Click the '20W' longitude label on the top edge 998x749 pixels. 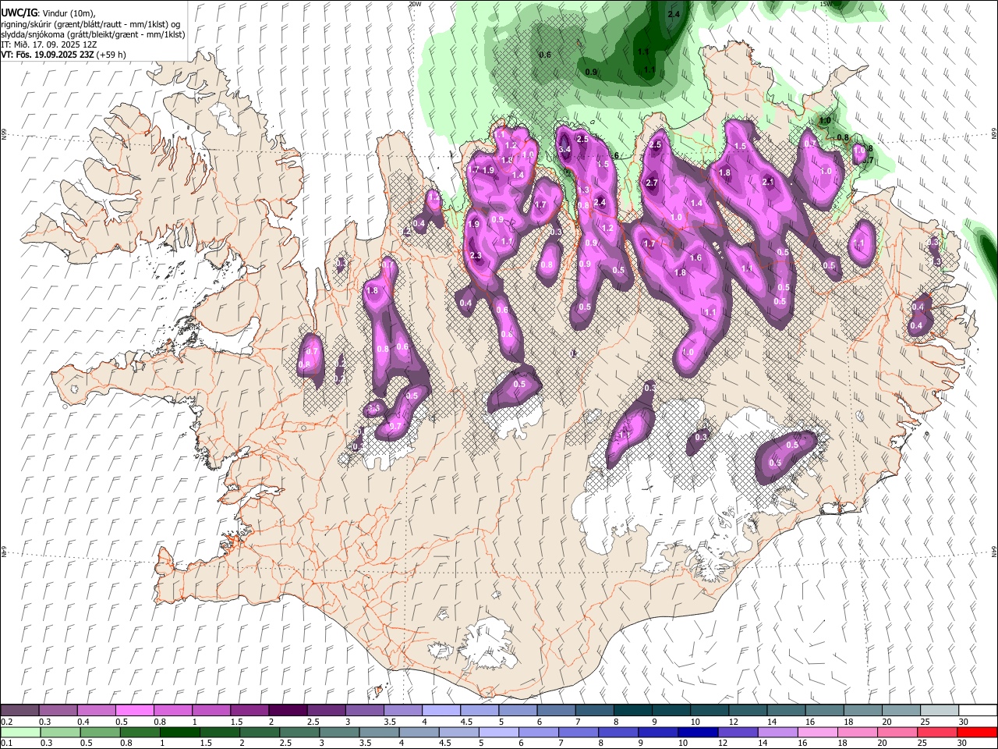coord(415,4)
